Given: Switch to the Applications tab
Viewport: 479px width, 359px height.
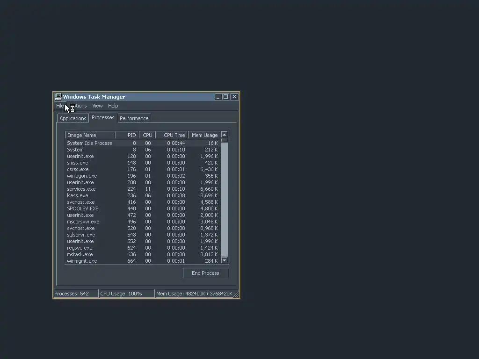Looking at the screenshot, I should coord(73,118).
